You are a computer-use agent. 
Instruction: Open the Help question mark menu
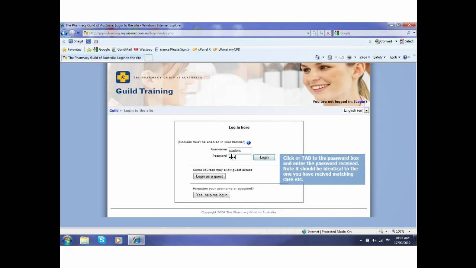(x=406, y=57)
